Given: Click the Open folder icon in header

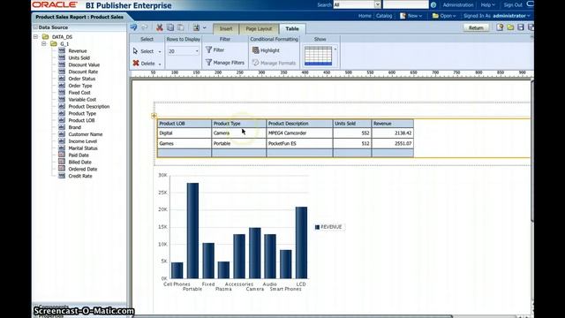Looking at the screenshot, I should pos(435,16).
